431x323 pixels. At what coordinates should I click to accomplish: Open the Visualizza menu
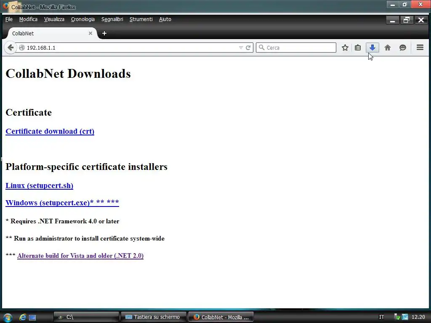tap(54, 19)
